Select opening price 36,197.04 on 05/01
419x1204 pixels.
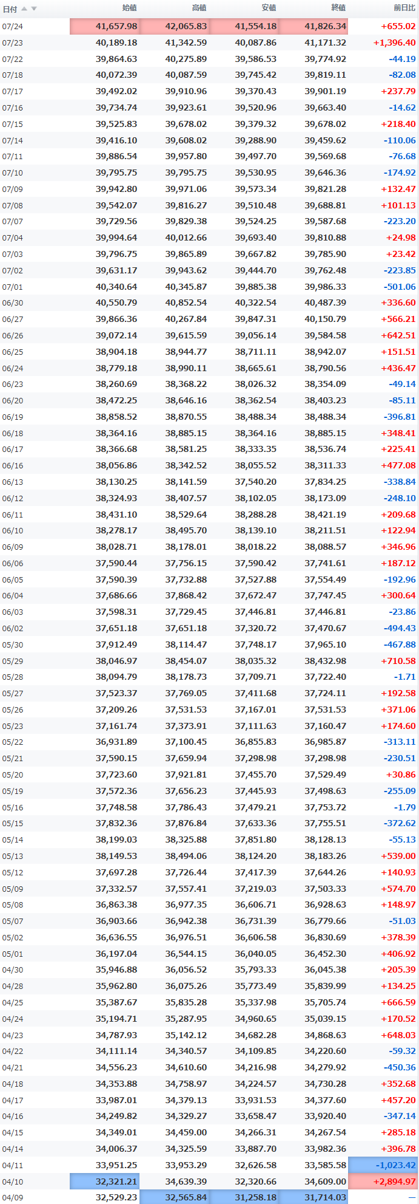tap(116, 954)
